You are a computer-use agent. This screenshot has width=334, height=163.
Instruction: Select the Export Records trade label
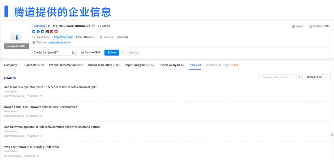coord(85,37)
